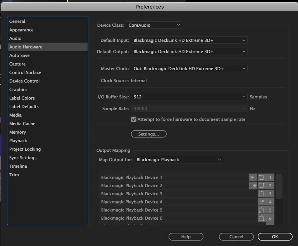Image resolution: width=298 pixels, height=246 pixels.
Task: Open Memory preferences
Action: [48, 132]
